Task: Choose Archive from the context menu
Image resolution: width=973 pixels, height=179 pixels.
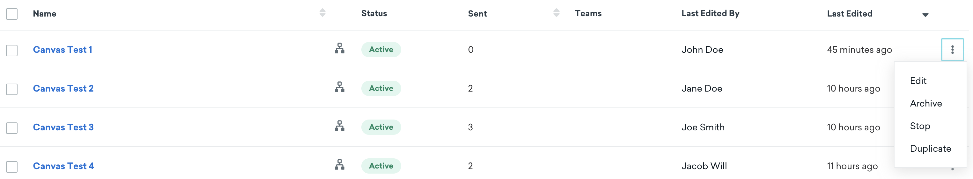Action: pyautogui.click(x=926, y=103)
